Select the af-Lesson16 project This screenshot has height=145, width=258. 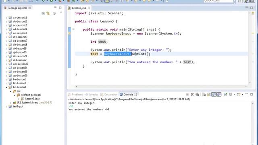click(x=20, y=37)
